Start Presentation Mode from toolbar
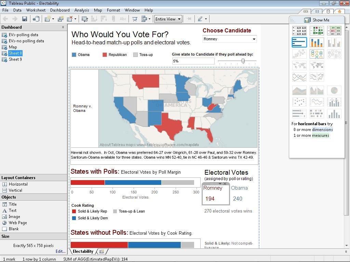 click(135, 19)
